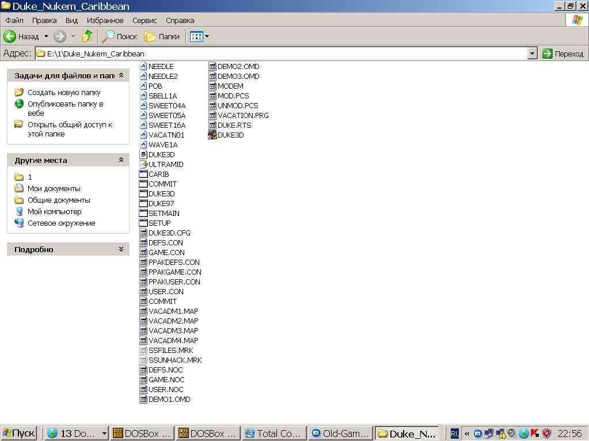
Task: Select the DUKE97 executable icon
Action: pos(143,203)
